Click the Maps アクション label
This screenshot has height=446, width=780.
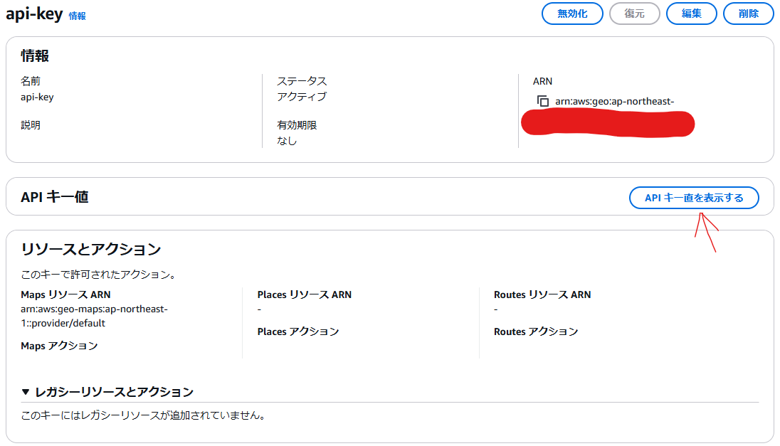click(x=59, y=346)
